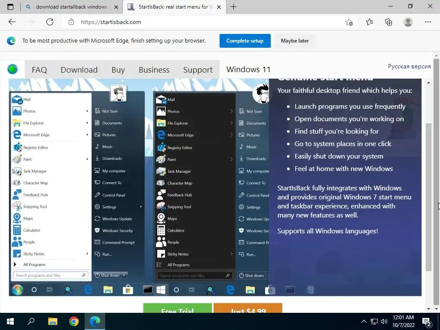
Task: Open Edge settings and more menu
Action: pyautogui.click(x=428, y=22)
